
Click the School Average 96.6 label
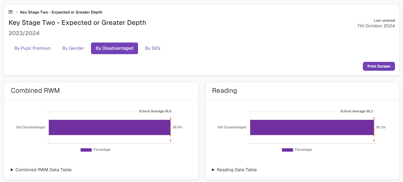[x=155, y=111]
